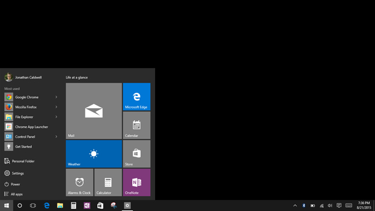
Task: Show hidden system tray icons
Action: [x=295, y=205]
